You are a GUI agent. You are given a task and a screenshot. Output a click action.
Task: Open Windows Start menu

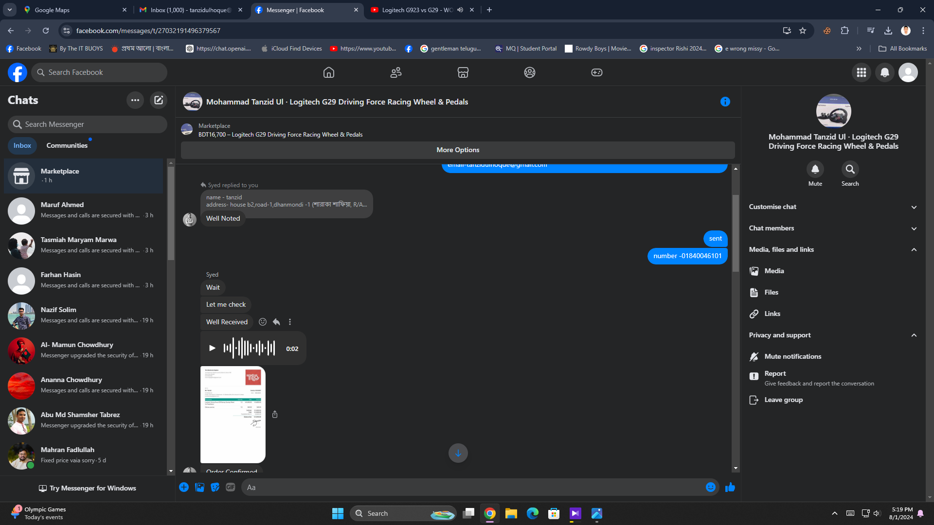coord(338,513)
